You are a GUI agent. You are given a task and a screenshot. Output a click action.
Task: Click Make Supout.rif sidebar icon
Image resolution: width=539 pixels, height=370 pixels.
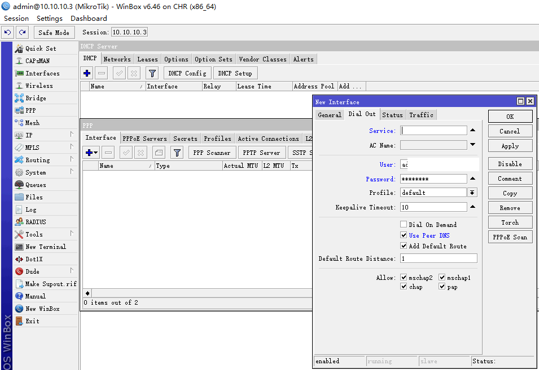[19, 284]
